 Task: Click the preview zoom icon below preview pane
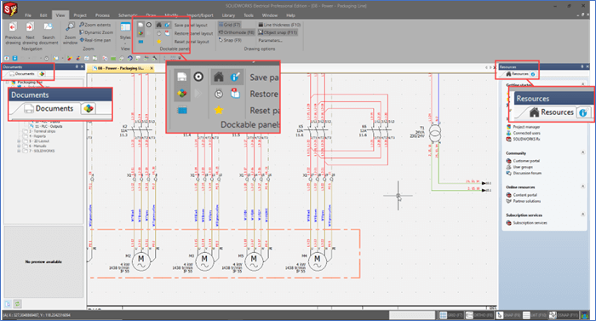click(x=8, y=303)
